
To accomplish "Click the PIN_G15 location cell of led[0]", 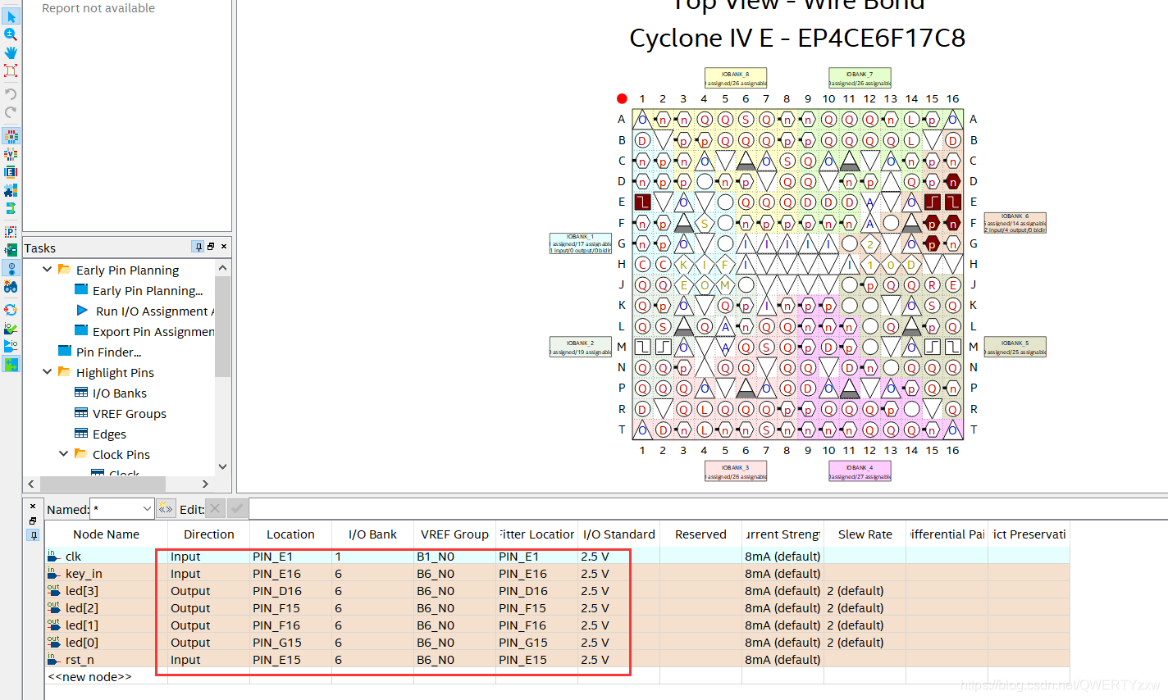I will click(x=290, y=643).
